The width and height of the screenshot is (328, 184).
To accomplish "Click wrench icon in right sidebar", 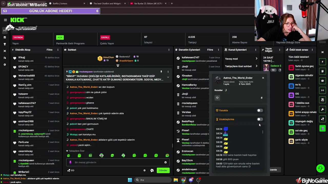I will pyautogui.click(x=323, y=109).
